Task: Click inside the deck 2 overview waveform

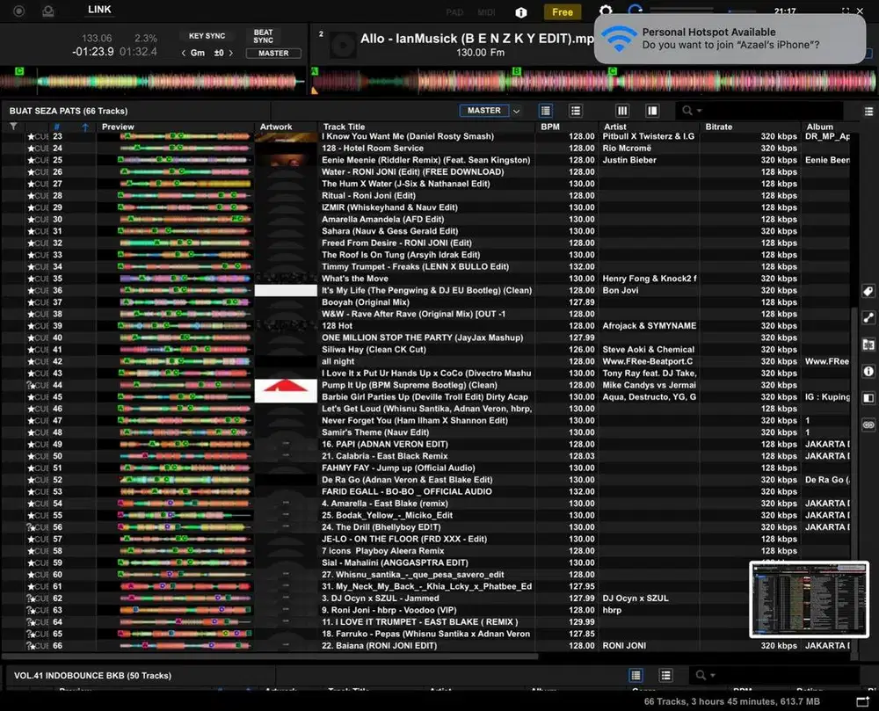Action: pyautogui.click(x=594, y=82)
